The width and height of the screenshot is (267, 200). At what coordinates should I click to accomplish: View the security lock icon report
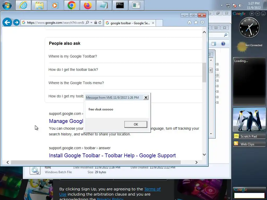pyautogui.click(x=95, y=22)
